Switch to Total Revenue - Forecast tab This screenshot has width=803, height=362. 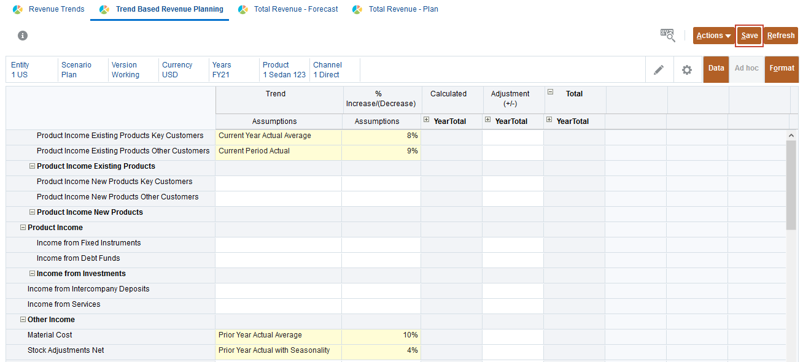coord(296,10)
